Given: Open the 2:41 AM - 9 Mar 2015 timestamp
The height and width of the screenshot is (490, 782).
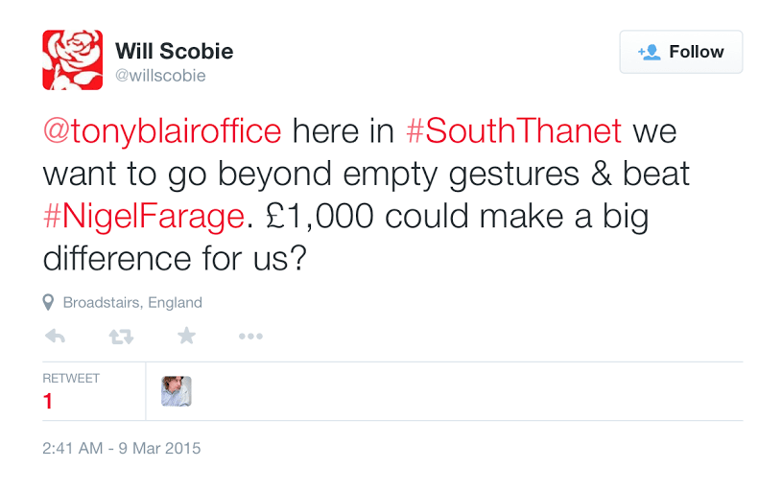Looking at the screenshot, I should pos(121,448).
